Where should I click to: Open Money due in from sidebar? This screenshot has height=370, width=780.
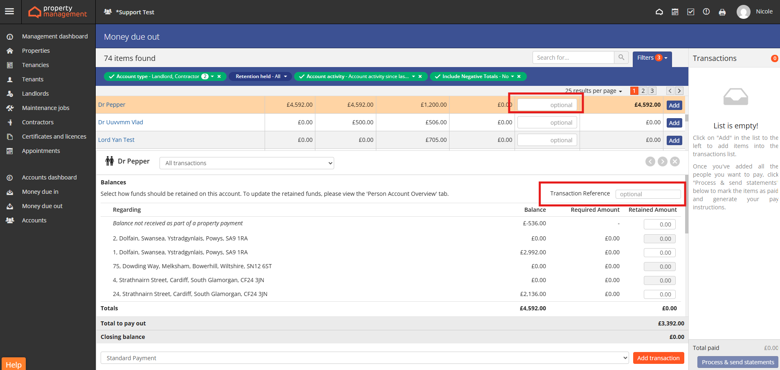pyautogui.click(x=40, y=192)
